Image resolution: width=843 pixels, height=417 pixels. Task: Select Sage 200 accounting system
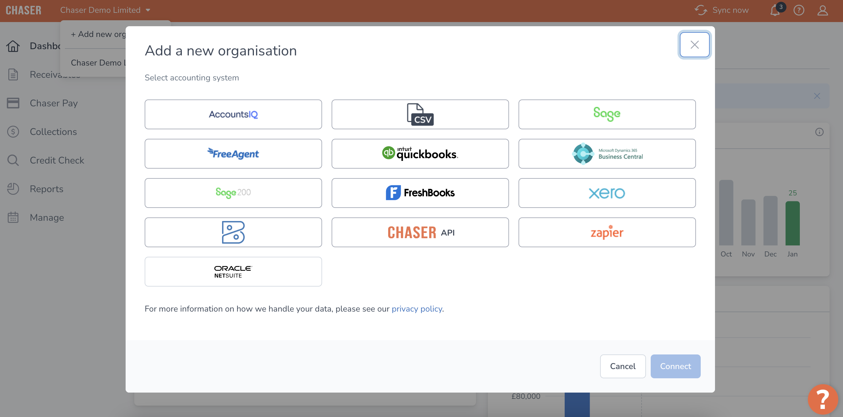coord(233,193)
